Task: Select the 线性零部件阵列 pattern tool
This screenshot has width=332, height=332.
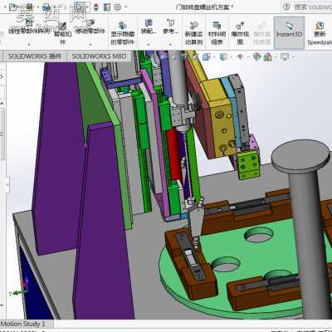Action: pos(28,27)
